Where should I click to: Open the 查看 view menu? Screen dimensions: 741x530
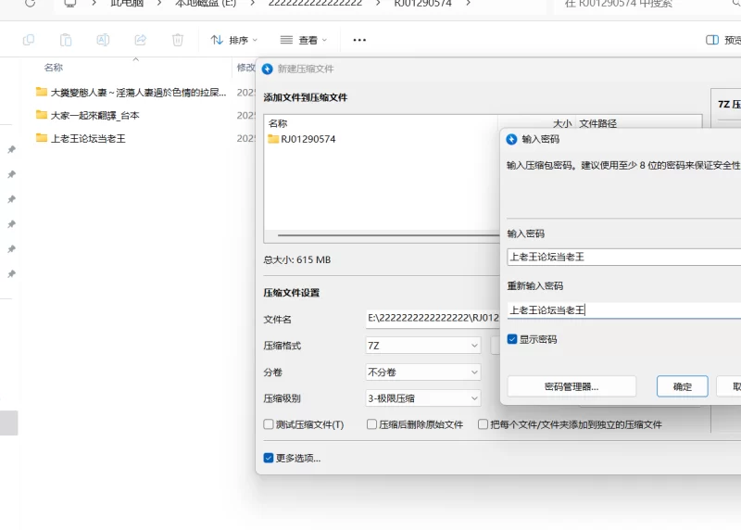coord(303,40)
